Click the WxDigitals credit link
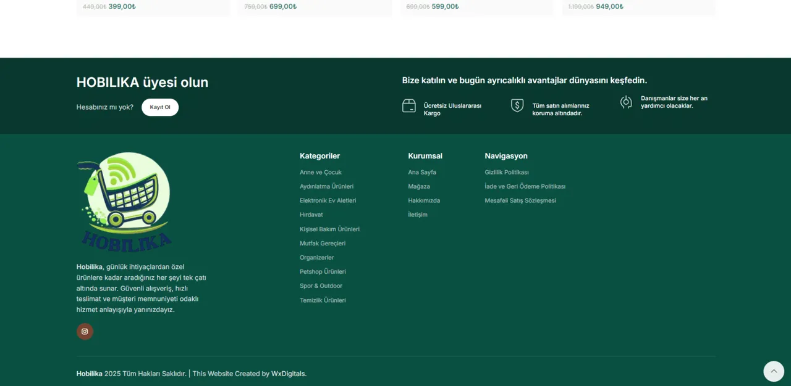The width and height of the screenshot is (791, 386). click(289, 374)
